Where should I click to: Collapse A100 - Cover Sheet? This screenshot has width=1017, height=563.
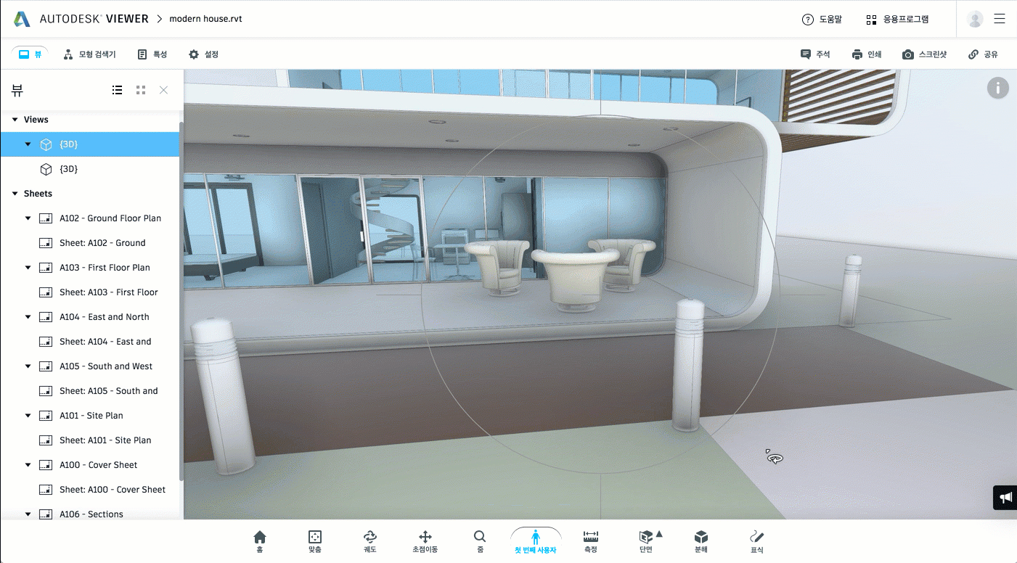(x=28, y=465)
